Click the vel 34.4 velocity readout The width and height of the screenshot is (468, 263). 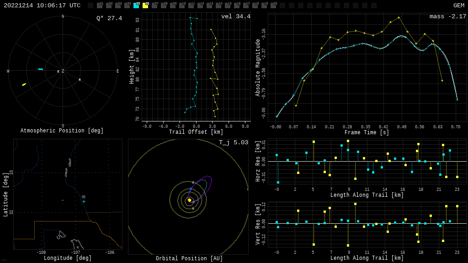[x=235, y=16]
